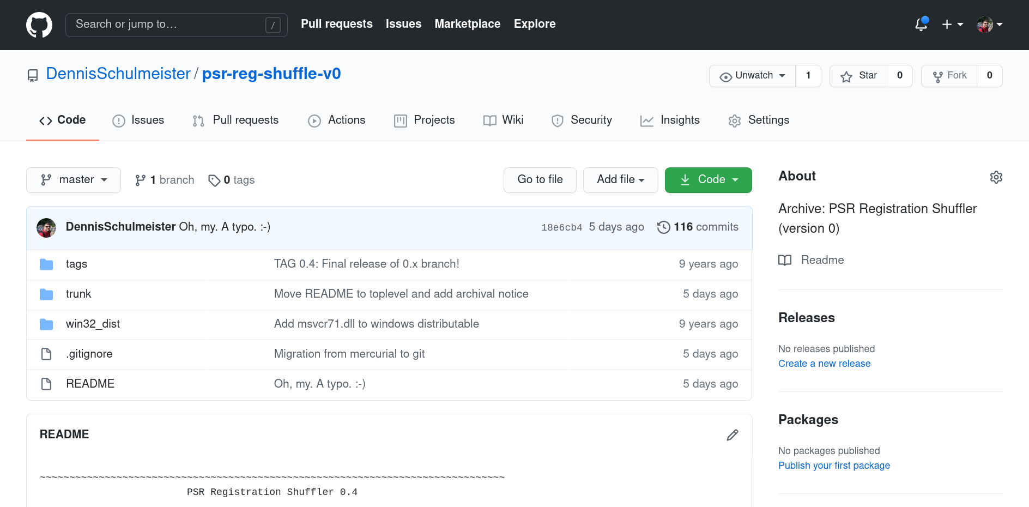Open the repository Settings tab
Viewport: 1029px width, 507px height.
[759, 120]
